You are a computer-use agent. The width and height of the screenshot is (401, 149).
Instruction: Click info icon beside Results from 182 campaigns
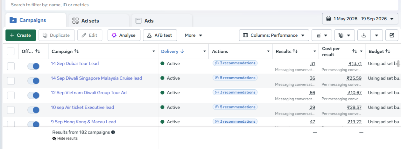(x=113, y=132)
